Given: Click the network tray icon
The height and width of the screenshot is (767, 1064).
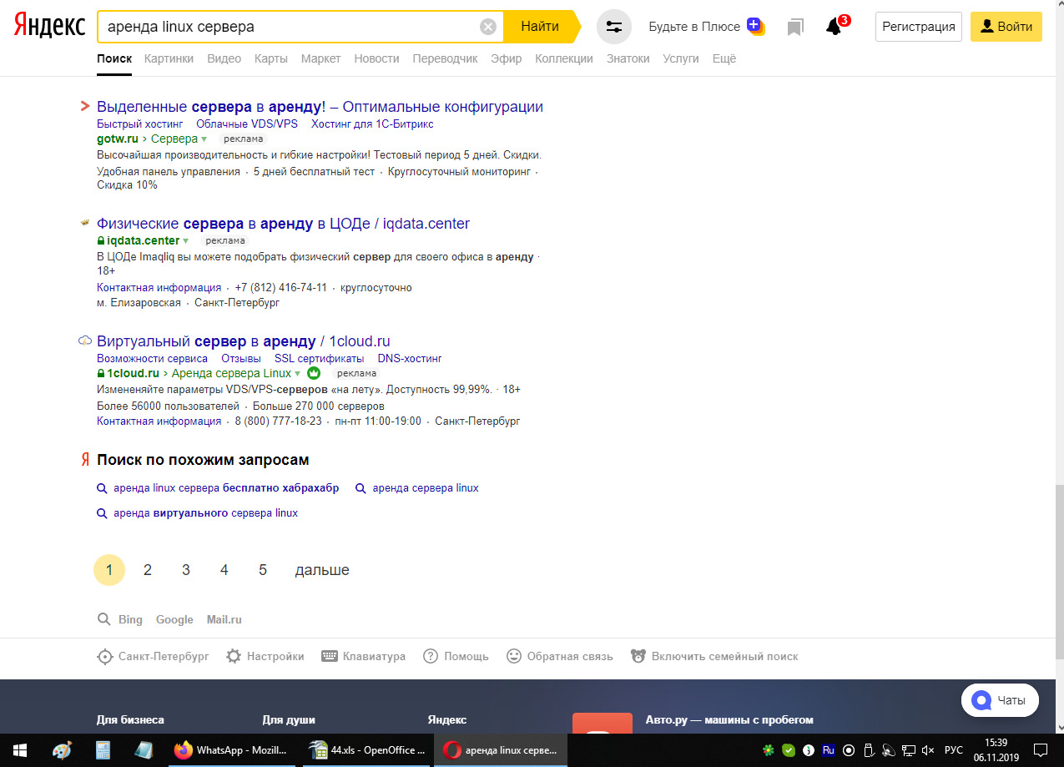Looking at the screenshot, I should tap(909, 749).
